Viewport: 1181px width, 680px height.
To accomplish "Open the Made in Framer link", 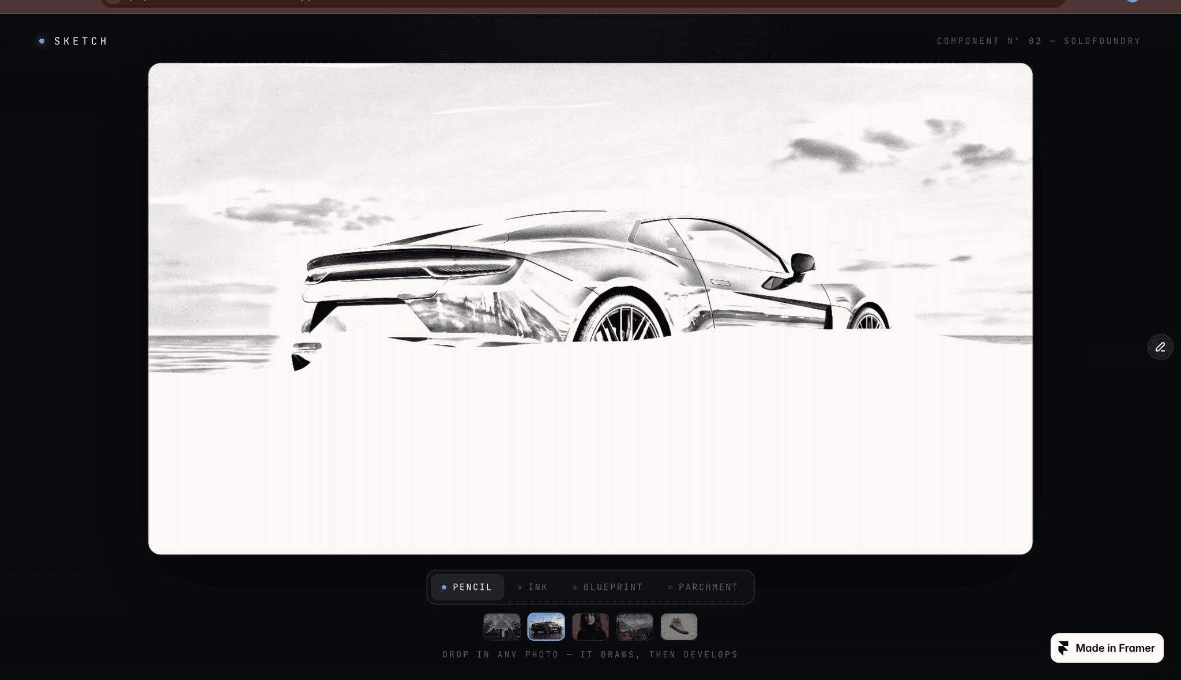I will 1107,648.
